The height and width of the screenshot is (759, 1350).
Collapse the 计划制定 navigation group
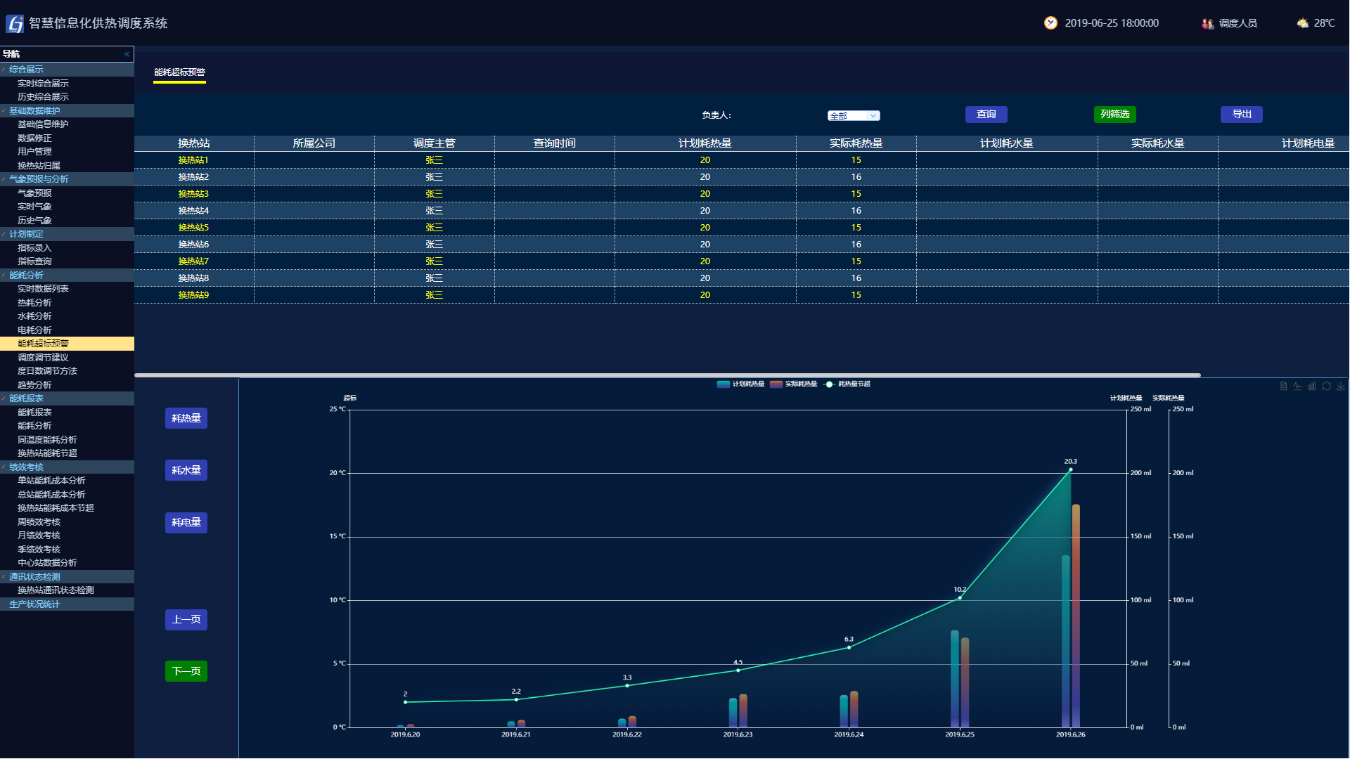(x=67, y=234)
